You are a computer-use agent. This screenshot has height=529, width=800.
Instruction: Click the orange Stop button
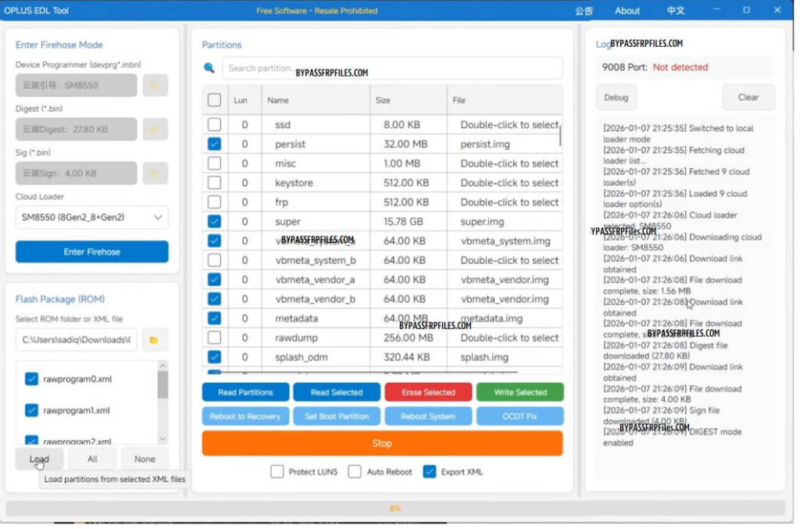(x=383, y=443)
